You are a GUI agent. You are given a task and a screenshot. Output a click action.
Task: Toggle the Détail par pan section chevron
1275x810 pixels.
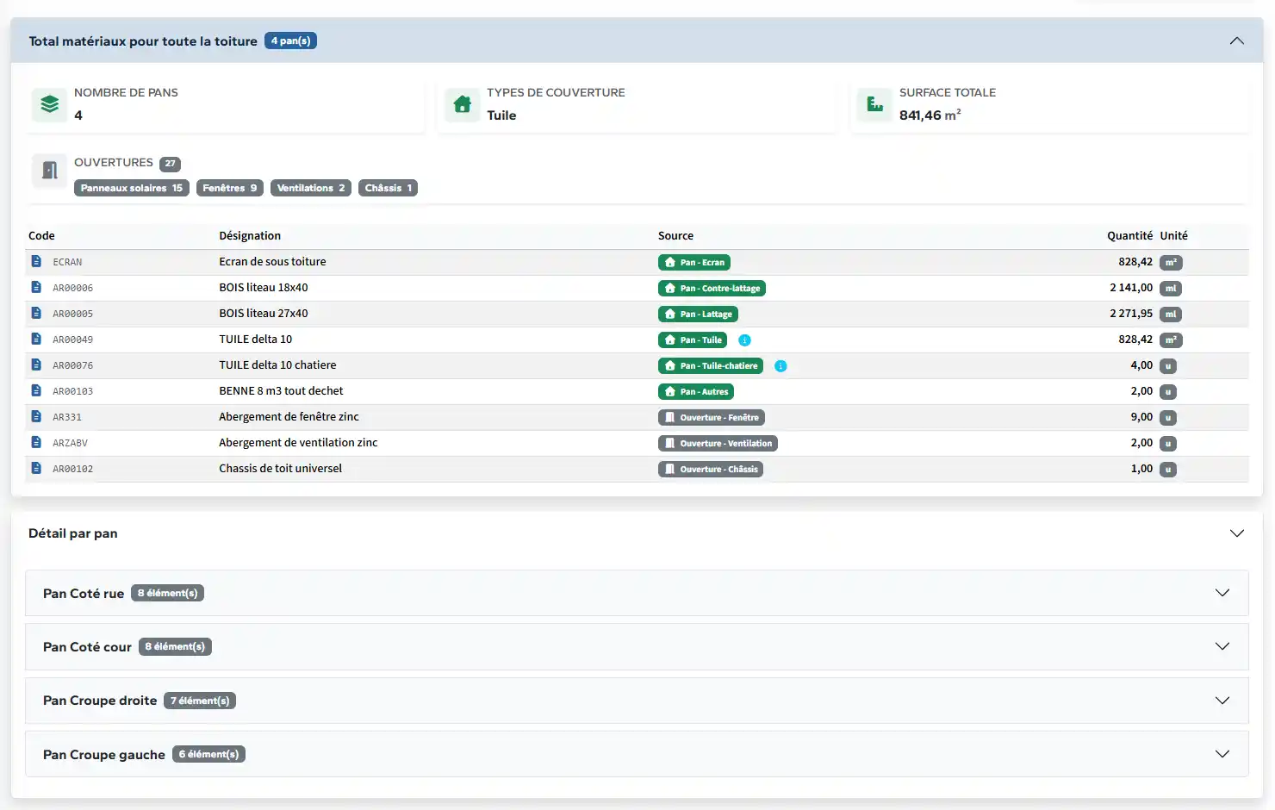tap(1236, 533)
